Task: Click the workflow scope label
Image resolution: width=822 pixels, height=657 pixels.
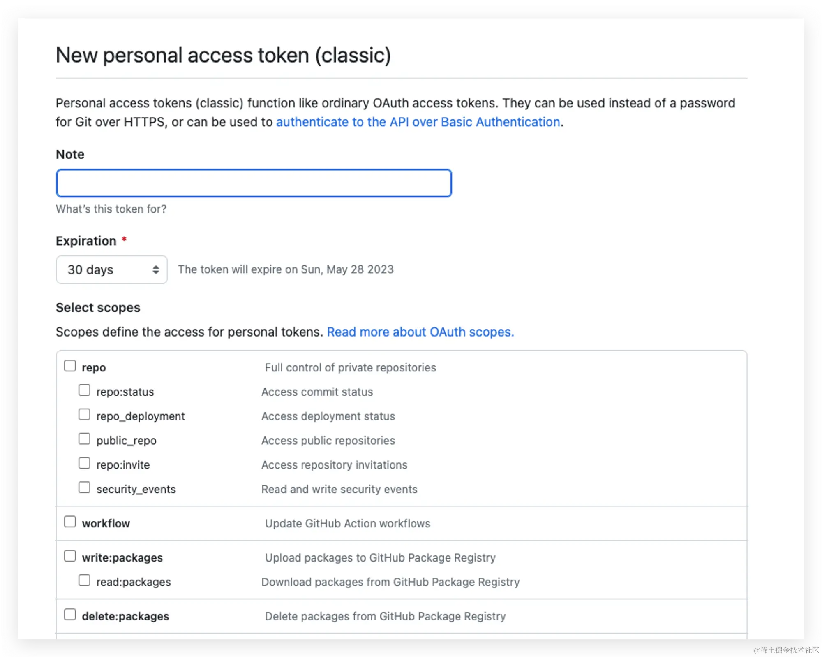Action: click(x=106, y=524)
